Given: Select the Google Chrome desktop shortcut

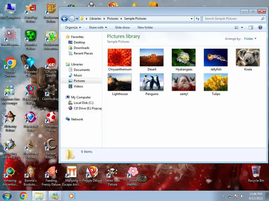Looking at the screenshot, I should coord(10,67).
